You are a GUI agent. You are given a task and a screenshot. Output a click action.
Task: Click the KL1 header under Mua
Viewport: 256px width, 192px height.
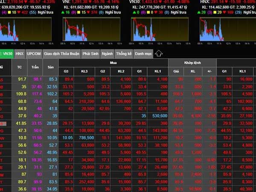pos(158,72)
